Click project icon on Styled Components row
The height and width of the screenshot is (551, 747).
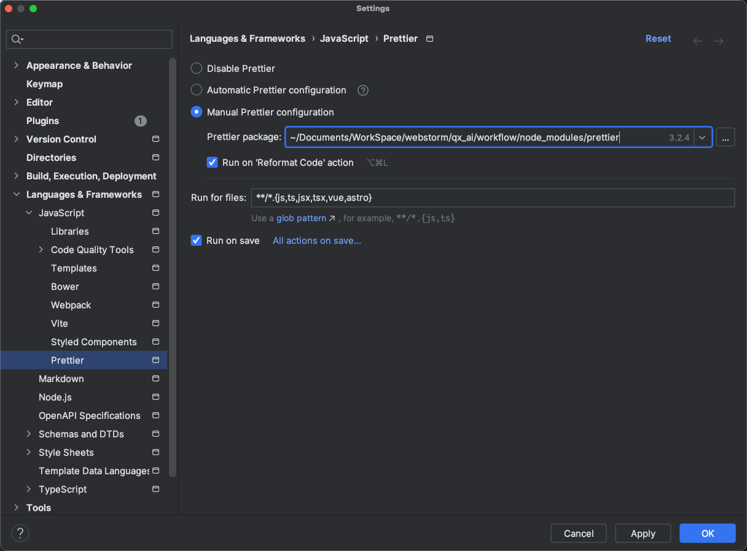click(155, 342)
